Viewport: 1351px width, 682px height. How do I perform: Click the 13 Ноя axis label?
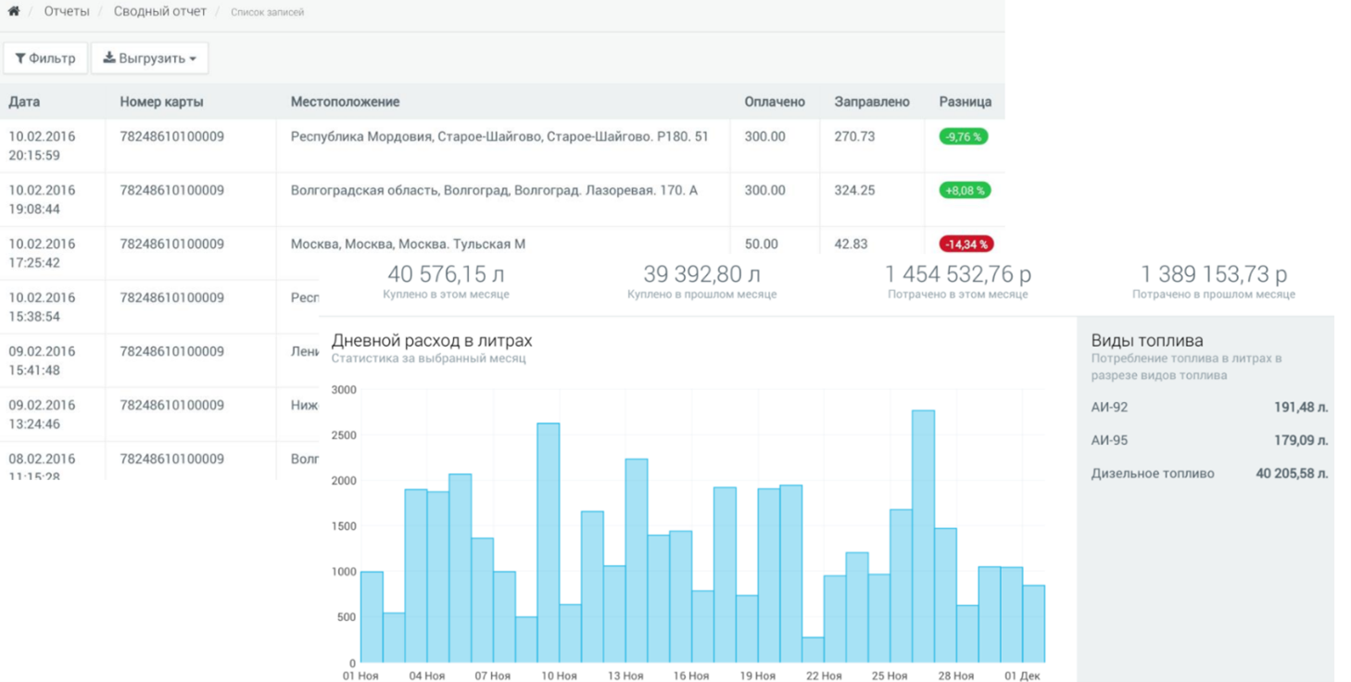(x=625, y=676)
